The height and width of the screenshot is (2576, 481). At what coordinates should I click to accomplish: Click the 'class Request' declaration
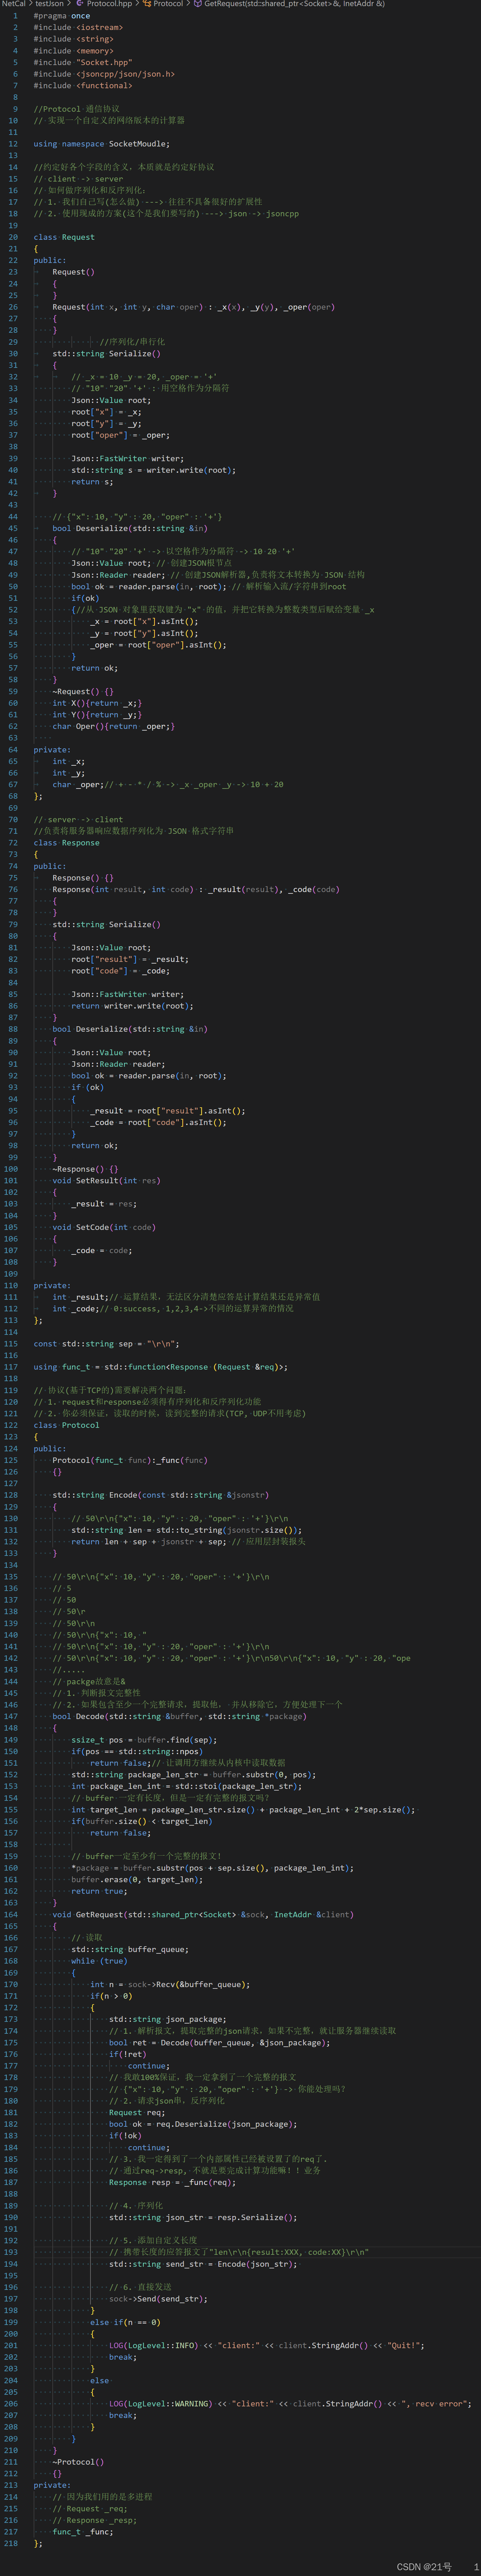pyautogui.click(x=64, y=237)
